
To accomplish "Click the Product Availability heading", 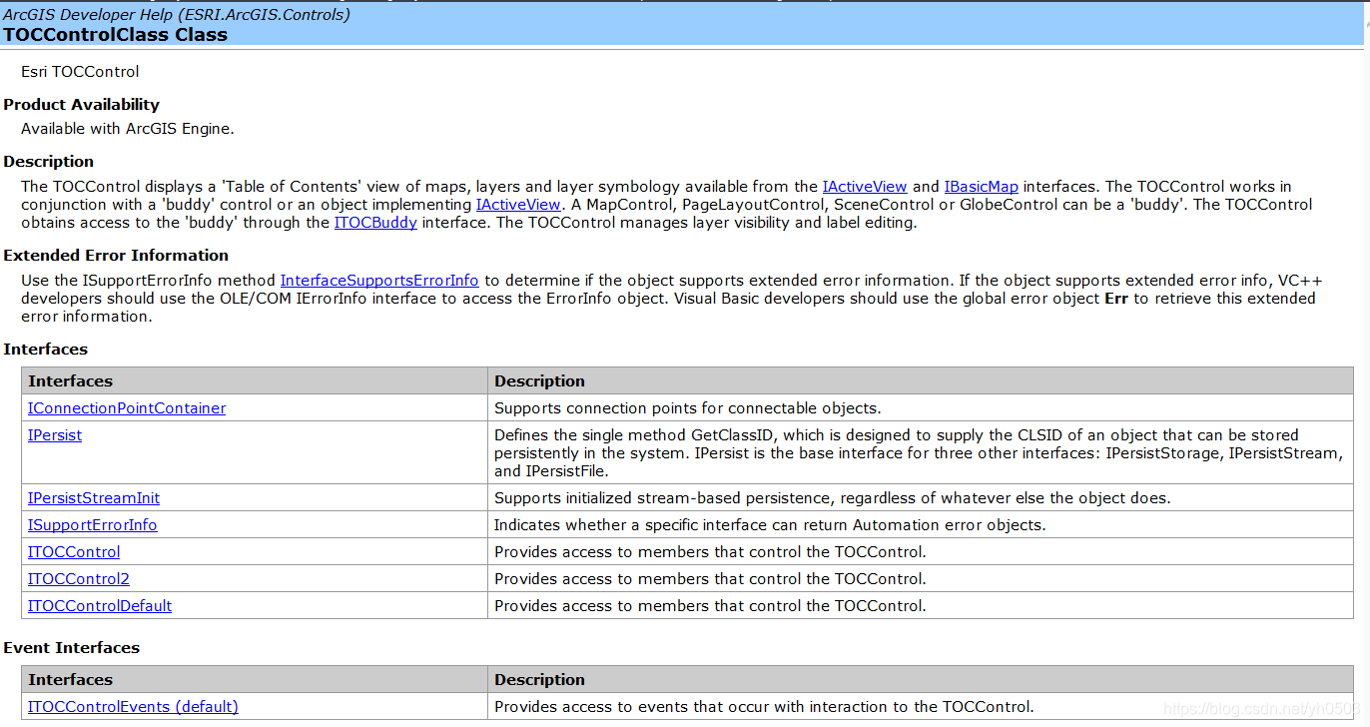I will coord(81,105).
